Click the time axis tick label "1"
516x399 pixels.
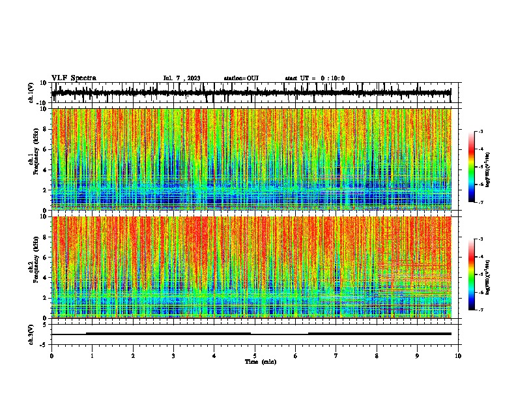pyautogui.click(x=92, y=355)
